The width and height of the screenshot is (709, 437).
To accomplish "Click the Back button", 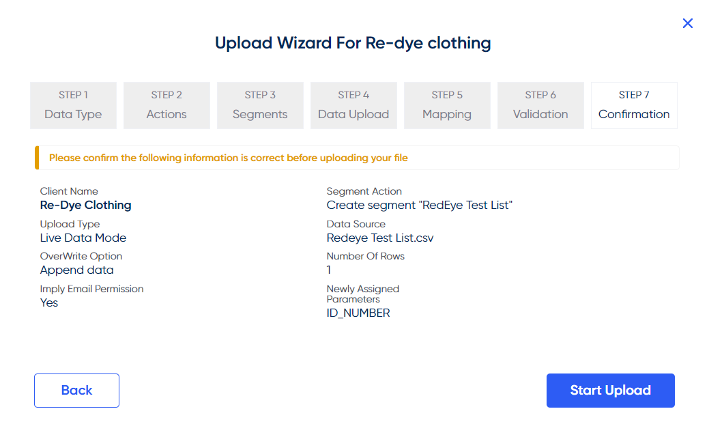I will (x=76, y=390).
